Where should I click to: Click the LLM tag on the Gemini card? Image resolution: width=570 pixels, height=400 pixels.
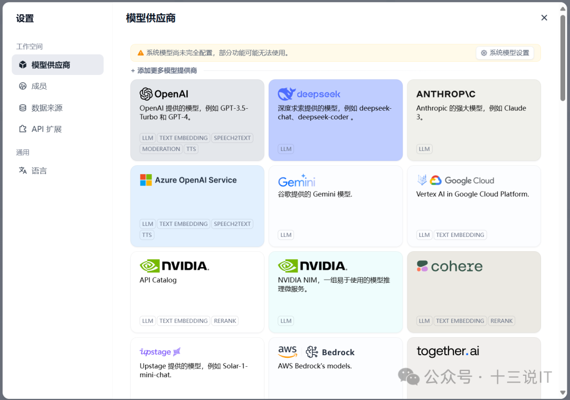tap(286, 235)
